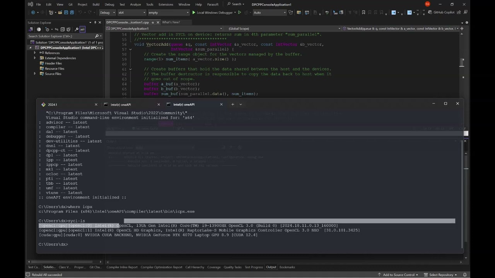This screenshot has width=495, height=278.
Task: Open the Extensions menu
Action: [166, 4]
